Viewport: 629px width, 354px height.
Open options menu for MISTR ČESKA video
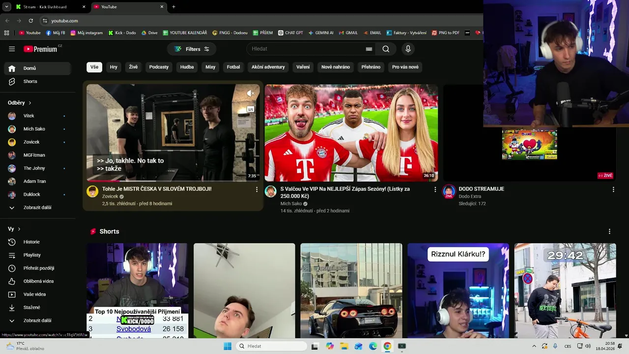point(257,189)
